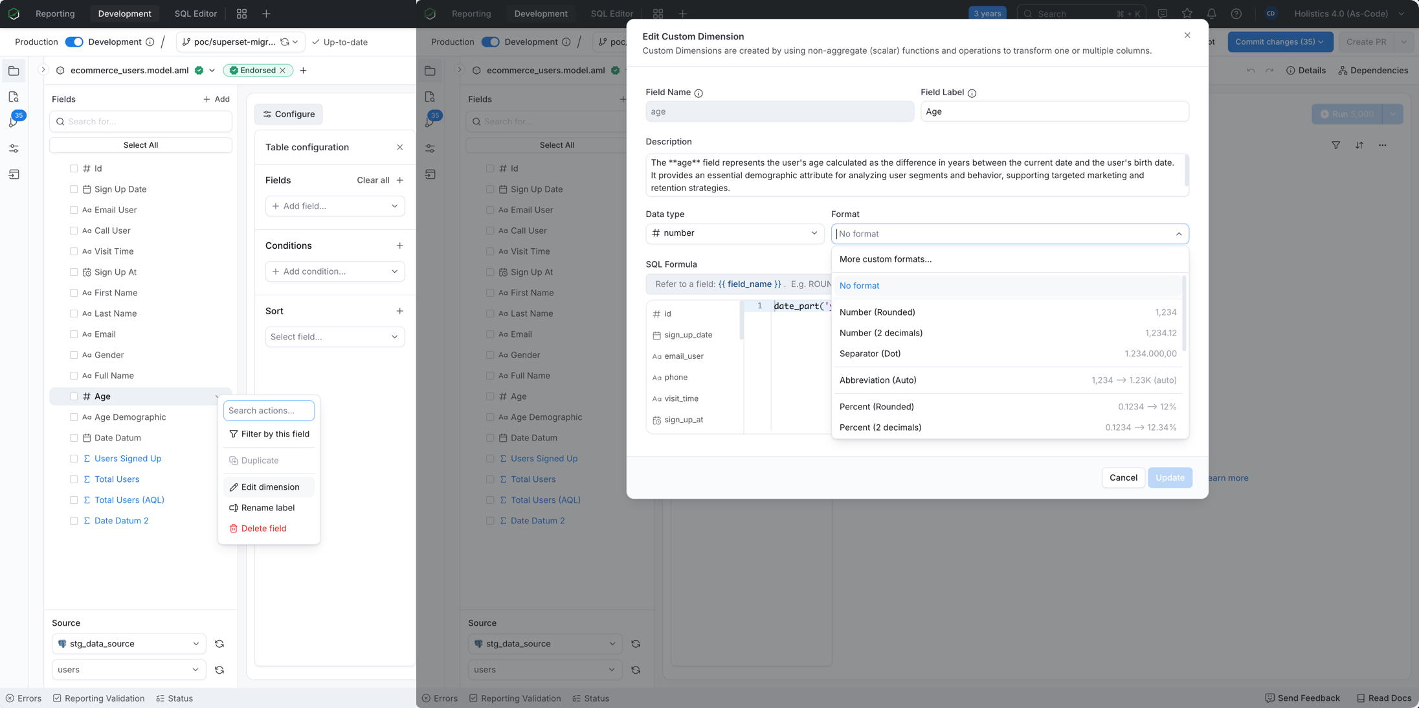Click the Description text area
Screen dimensions: 1419x708
(x=917, y=176)
